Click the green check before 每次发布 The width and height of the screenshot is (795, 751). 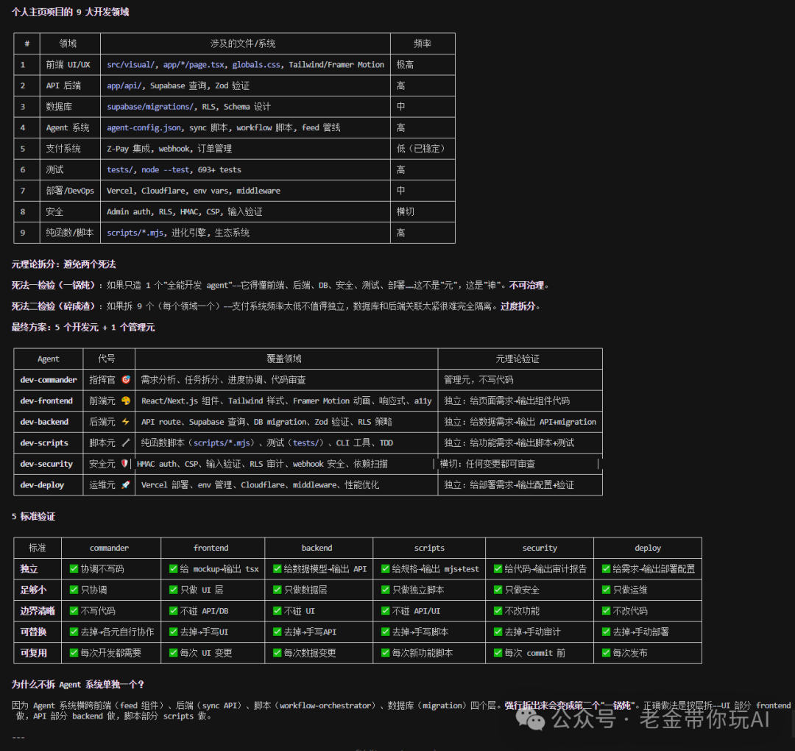click(606, 652)
